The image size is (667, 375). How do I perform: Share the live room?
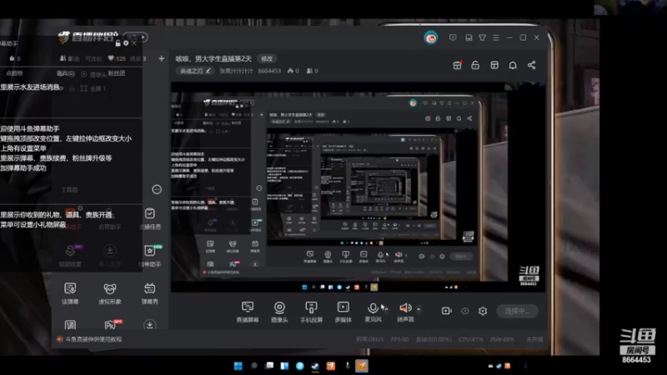532,65
